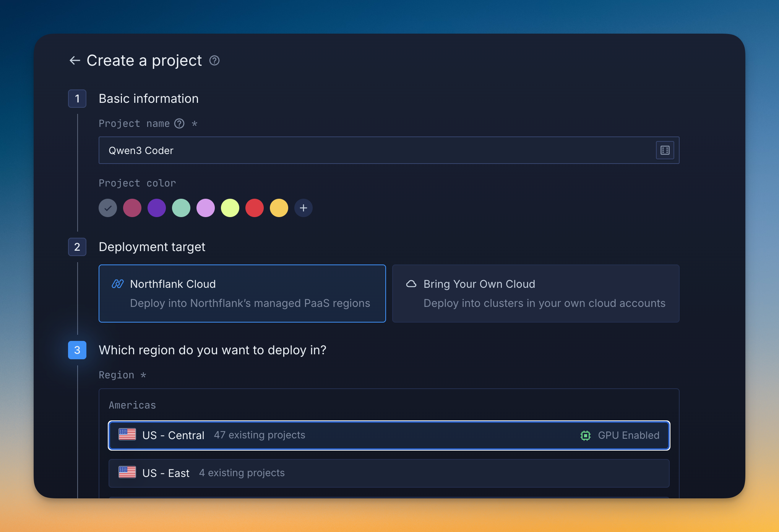
Task: Add a custom color with the plus button
Action: tap(303, 208)
